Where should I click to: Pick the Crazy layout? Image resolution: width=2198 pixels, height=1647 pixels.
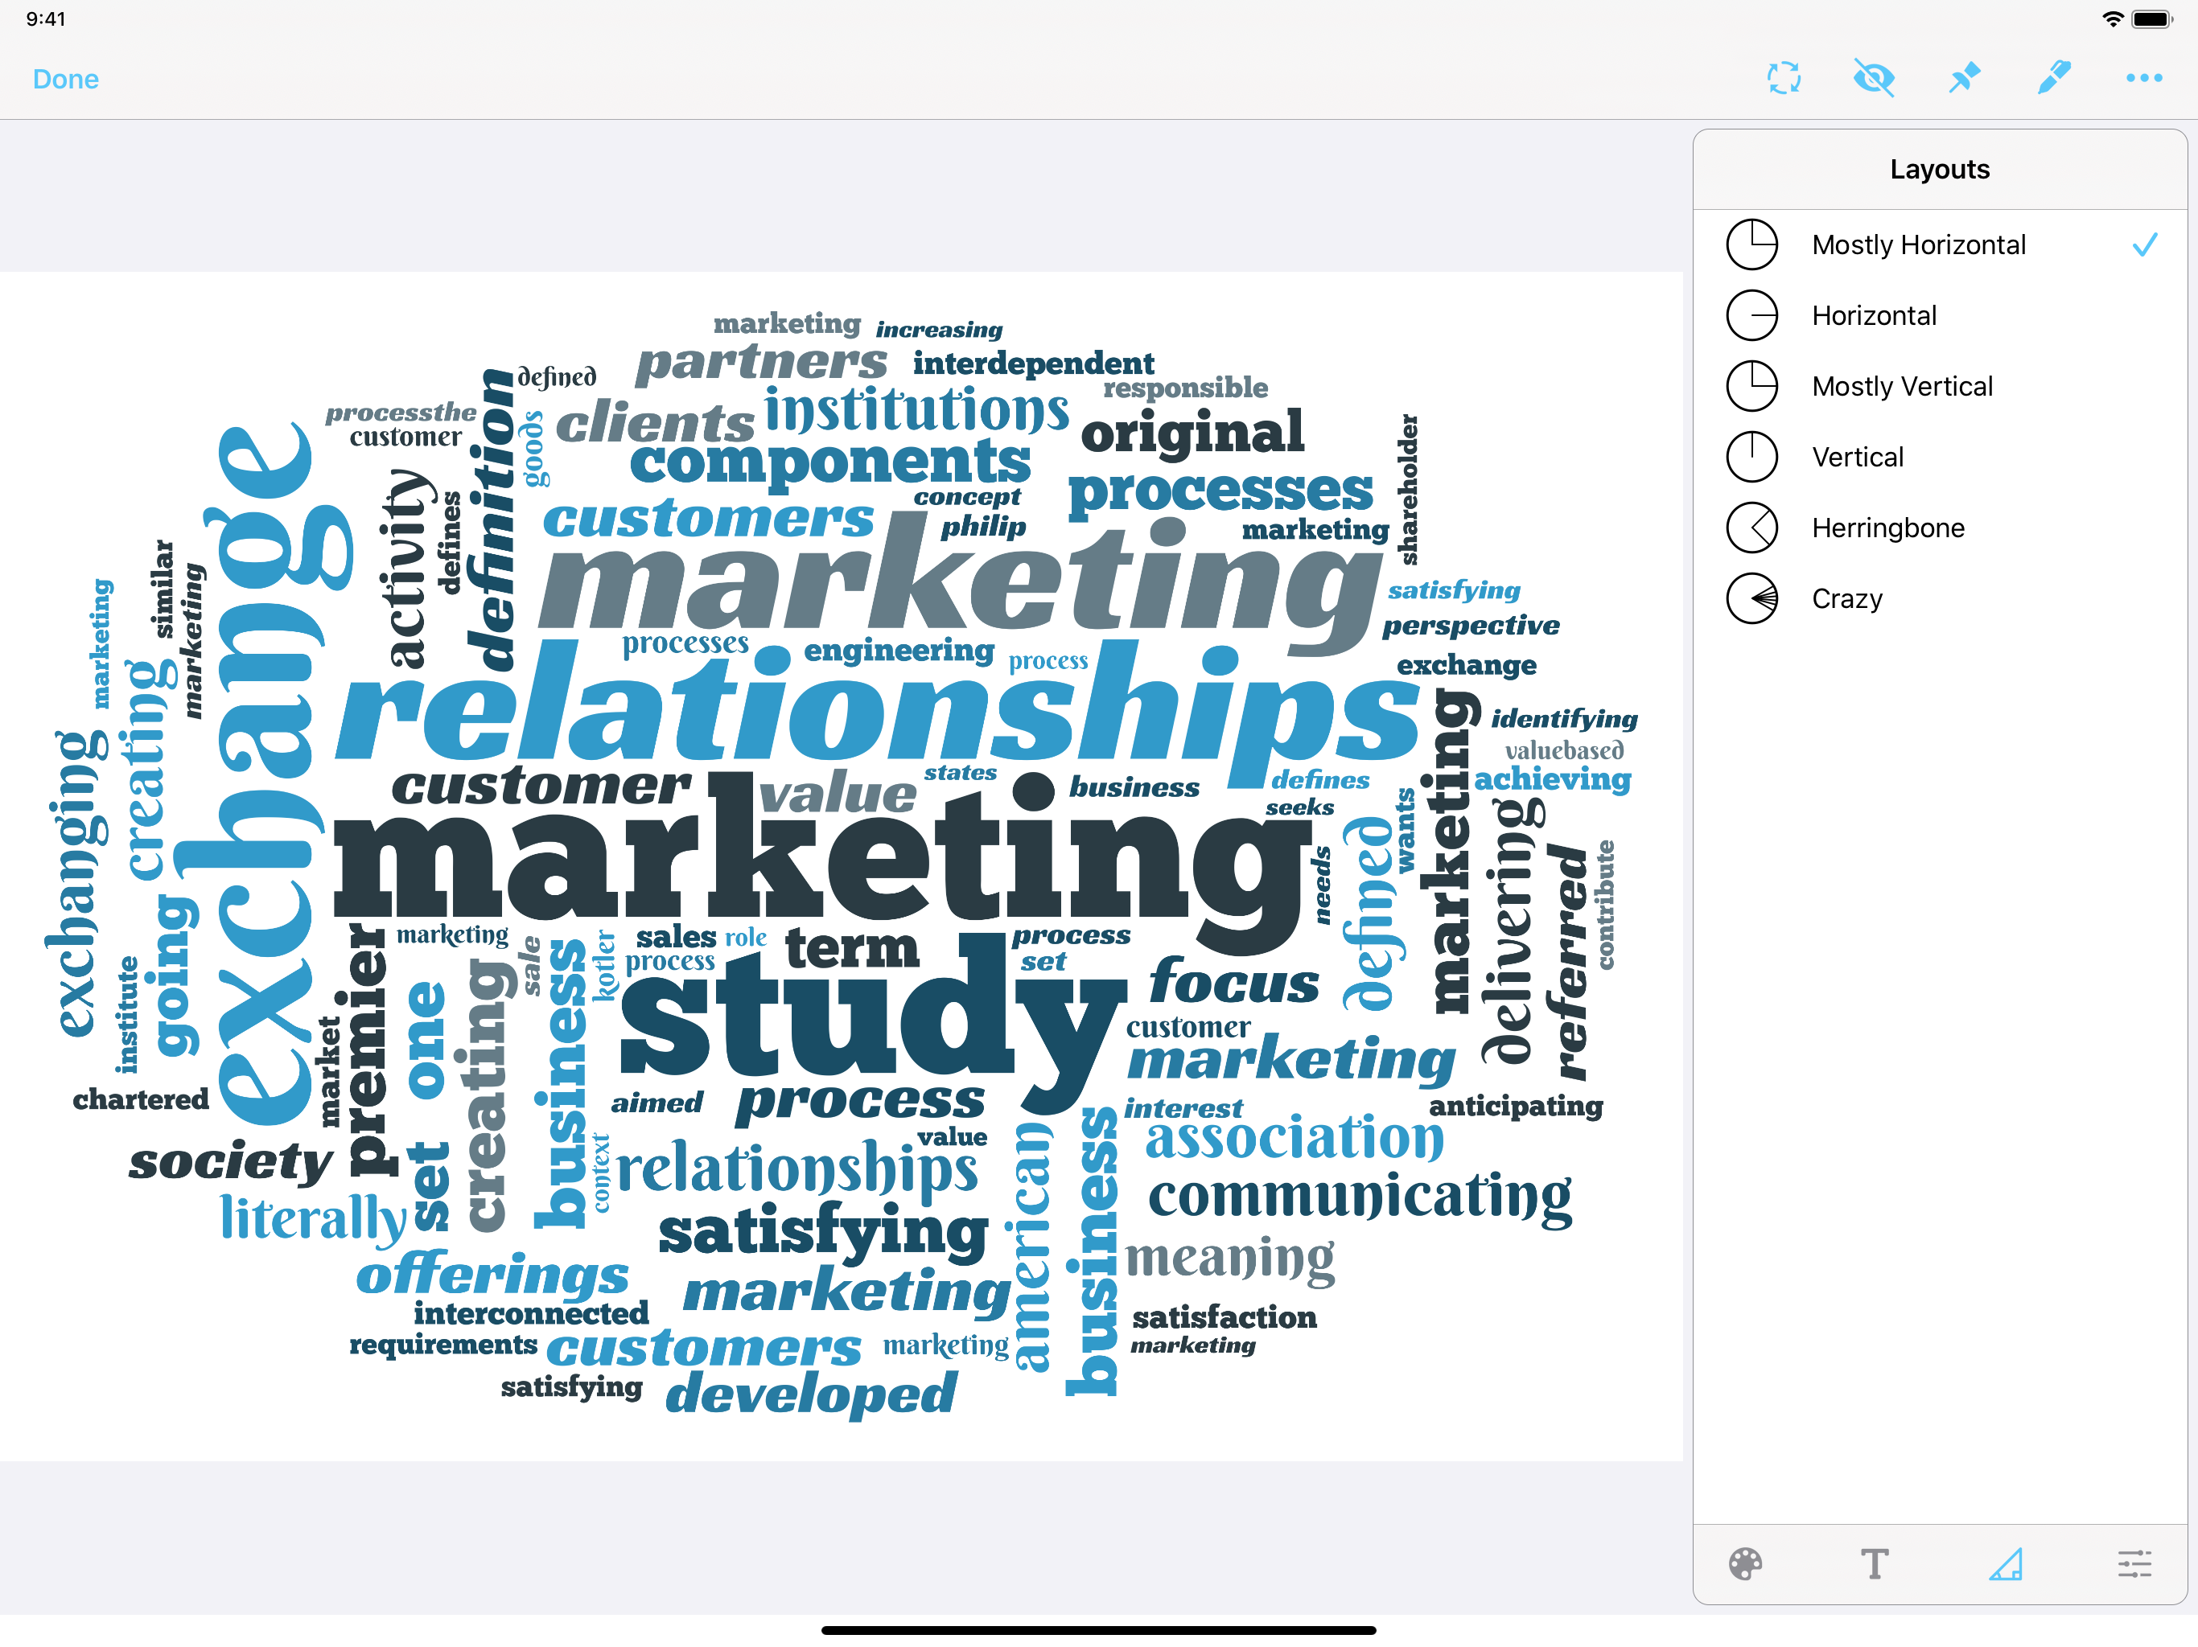point(1940,598)
